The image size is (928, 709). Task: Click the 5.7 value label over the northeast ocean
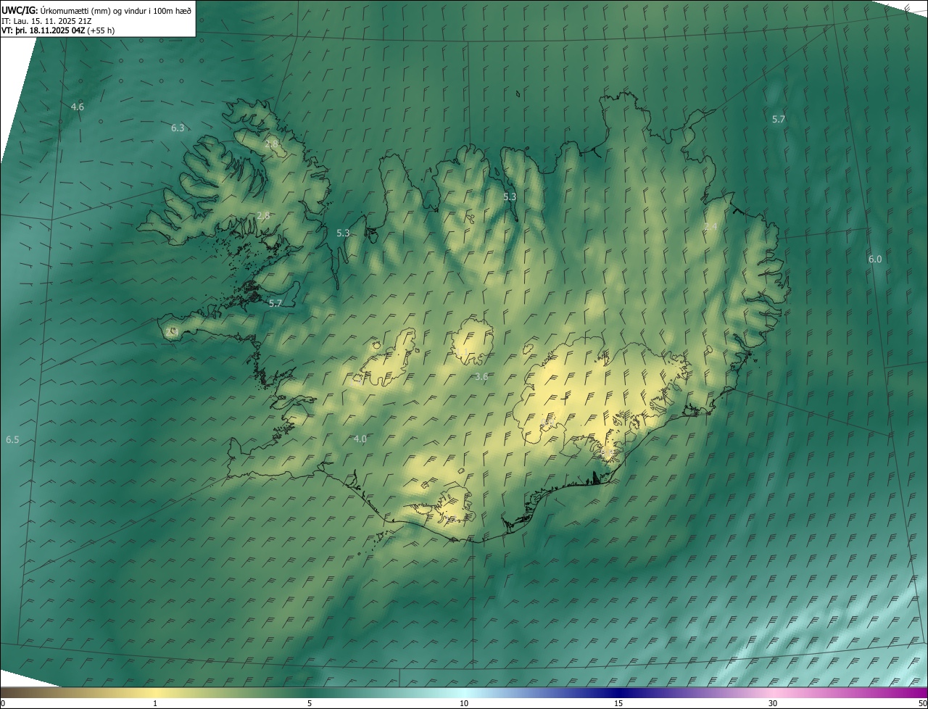[x=778, y=119]
